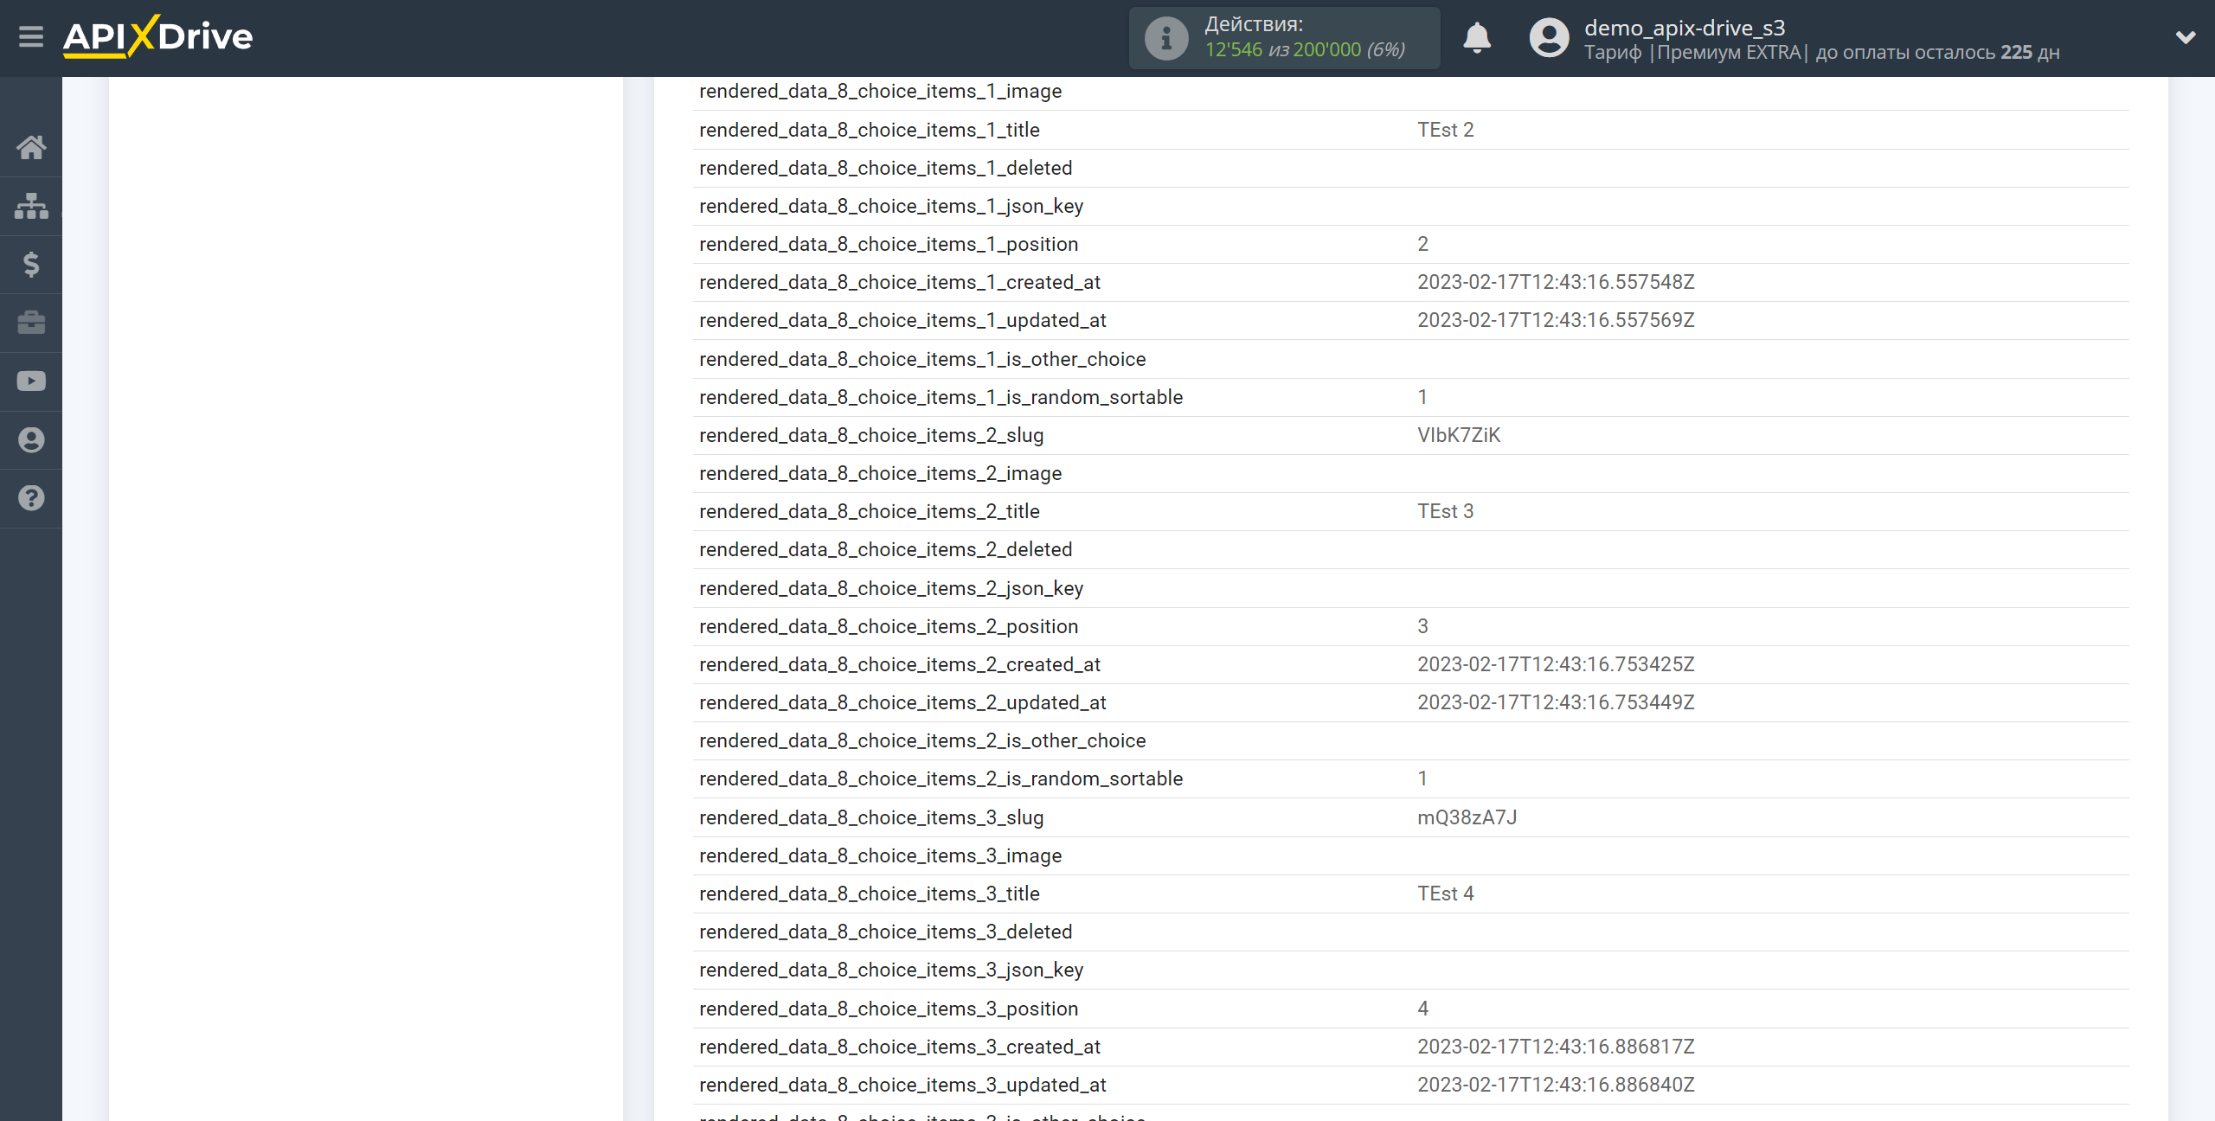Select row rendered_data_8_choice_items_3_slug
This screenshot has height=1121, width=2215.
click(x=1410, y=817)
